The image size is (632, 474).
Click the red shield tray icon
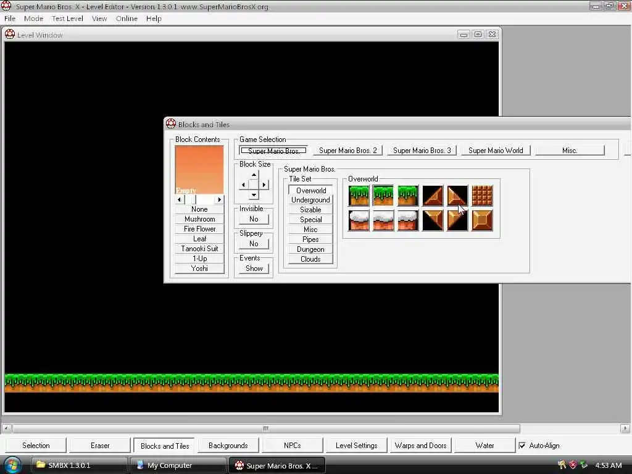click(573, 465)
